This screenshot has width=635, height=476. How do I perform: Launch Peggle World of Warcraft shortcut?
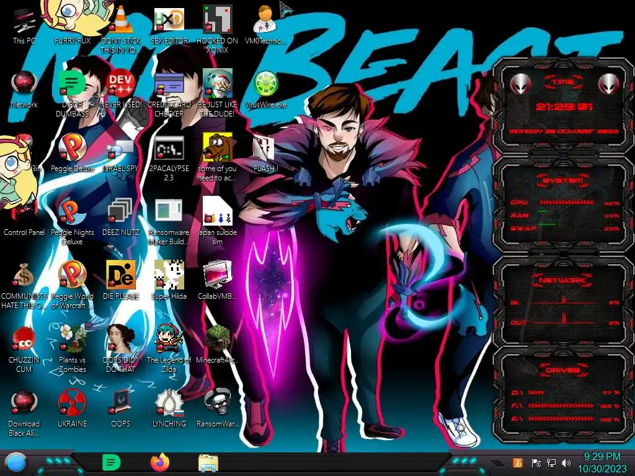pos(72,286)
